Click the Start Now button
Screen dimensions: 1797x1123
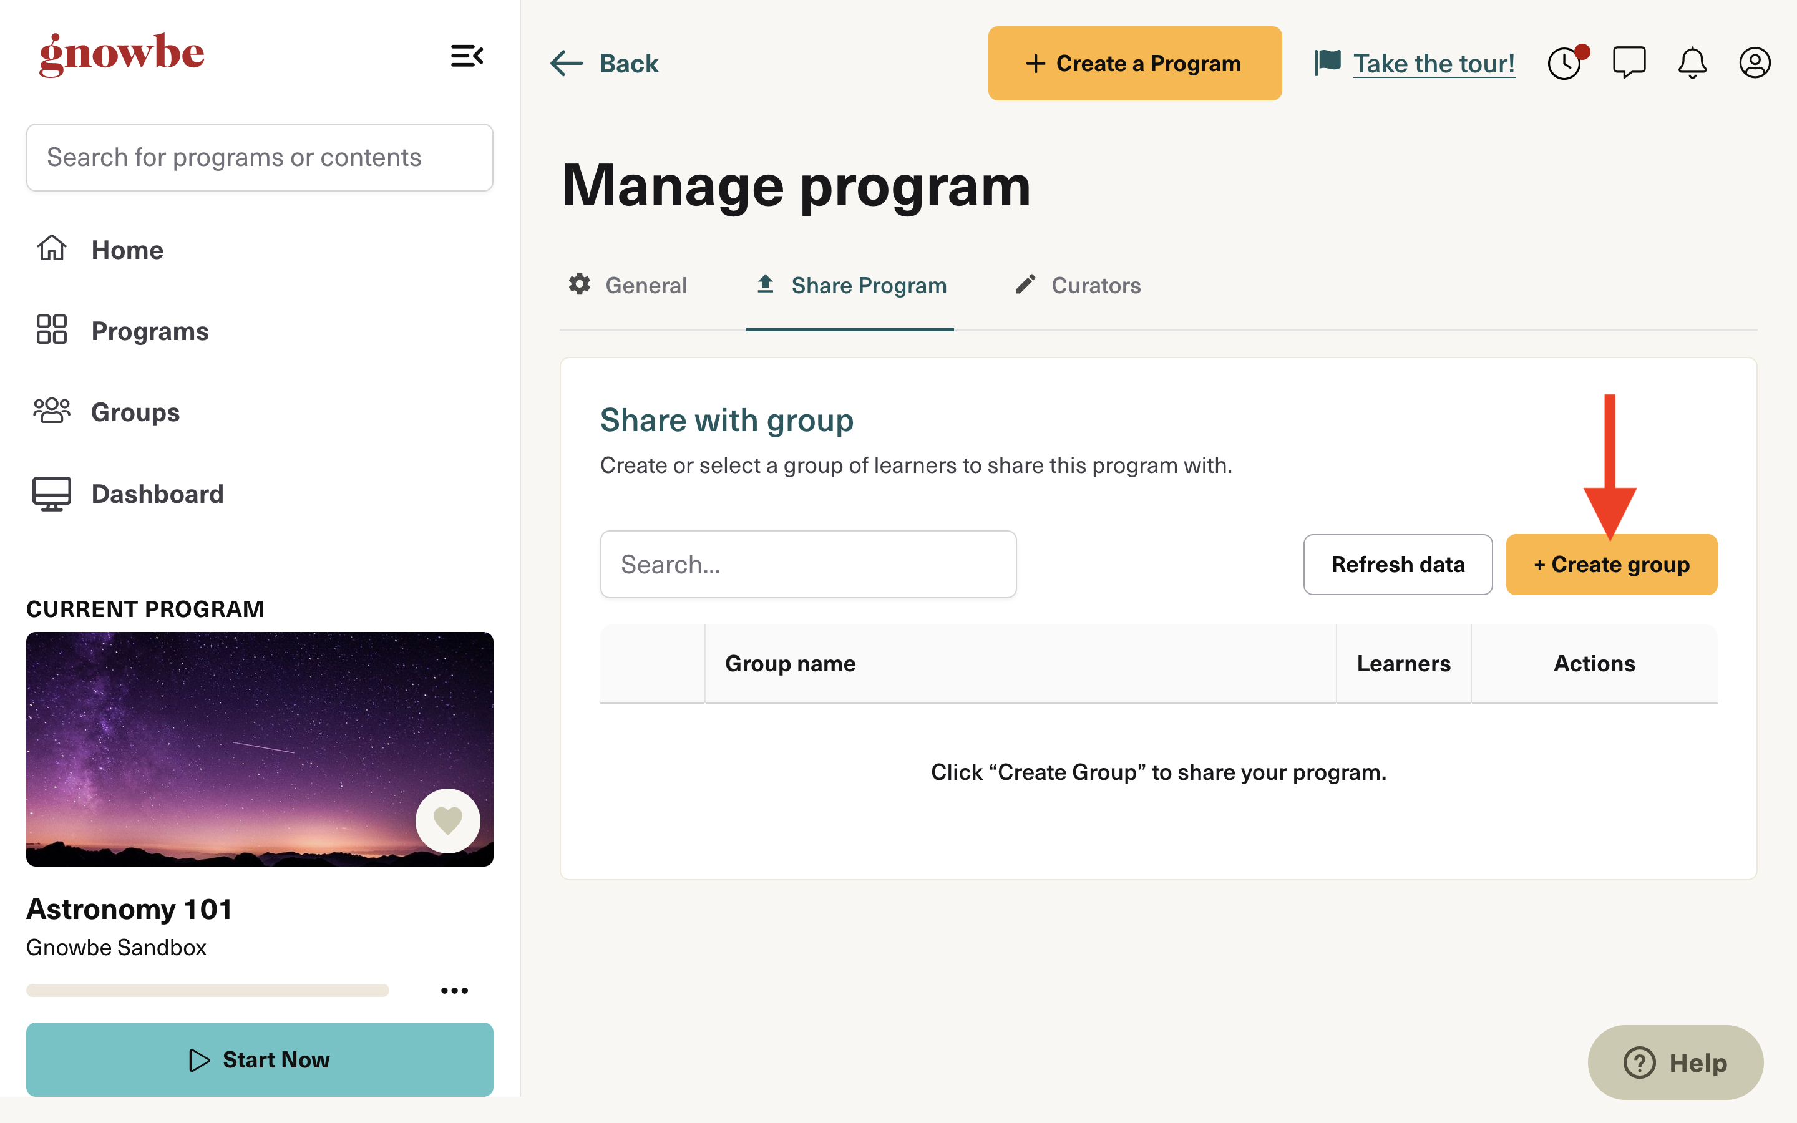pyautogui.click(x=260, y=1060)
